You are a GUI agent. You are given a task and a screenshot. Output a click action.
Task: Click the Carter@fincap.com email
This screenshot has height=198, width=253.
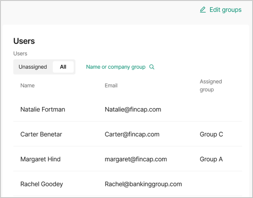pos(132,134)
